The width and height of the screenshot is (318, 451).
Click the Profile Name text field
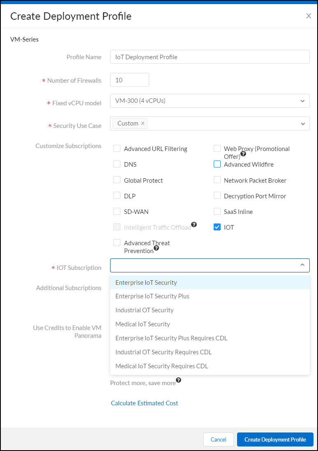[210, 57]
